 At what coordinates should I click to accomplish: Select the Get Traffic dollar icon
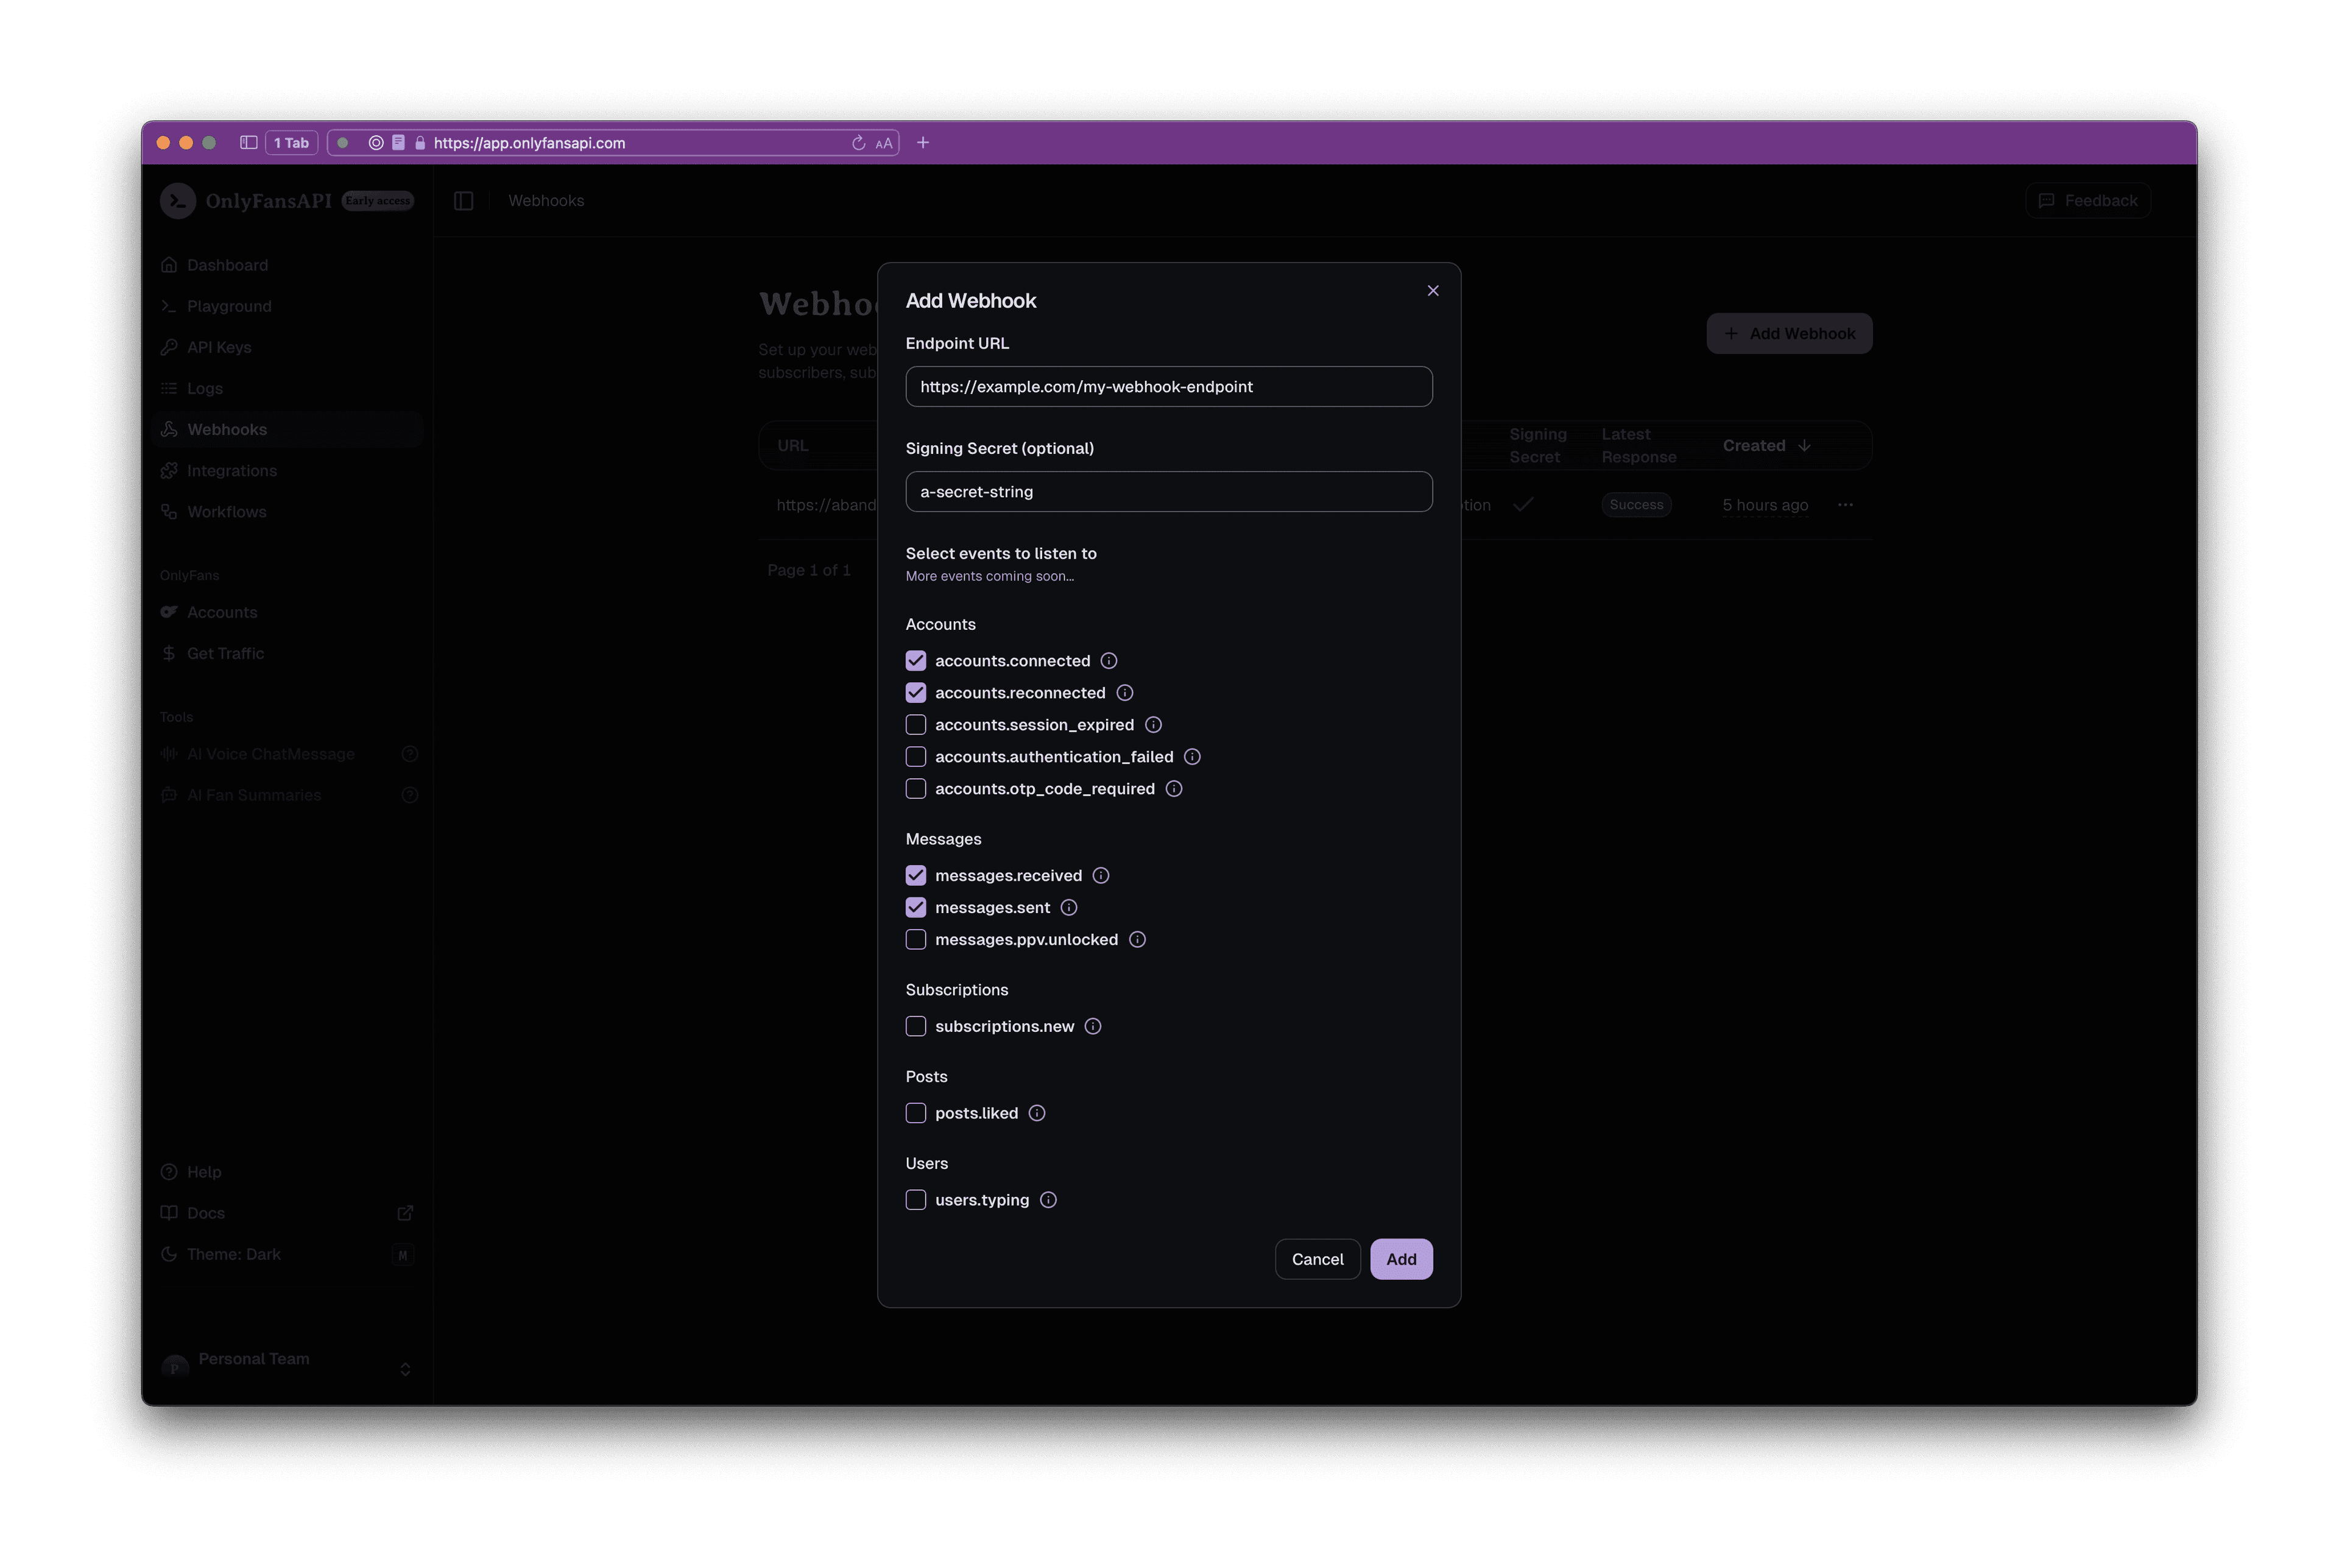tap(170, 653)
